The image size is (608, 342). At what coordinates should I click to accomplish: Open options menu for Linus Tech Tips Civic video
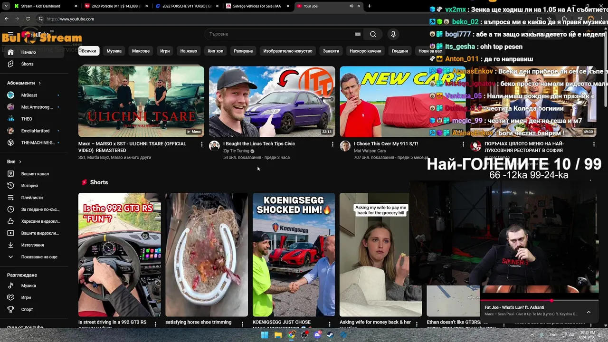pyautogui.click(x=332, y=144)
